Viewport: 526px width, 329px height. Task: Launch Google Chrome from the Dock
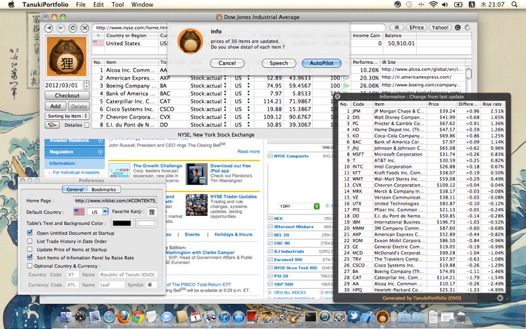pyautogui.click(x=138, y=317)
